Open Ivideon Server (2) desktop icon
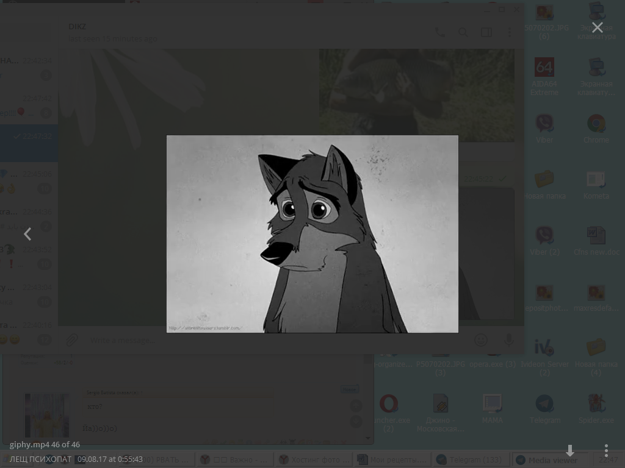Viewport: 625px width, 468px height. (544, 357)
